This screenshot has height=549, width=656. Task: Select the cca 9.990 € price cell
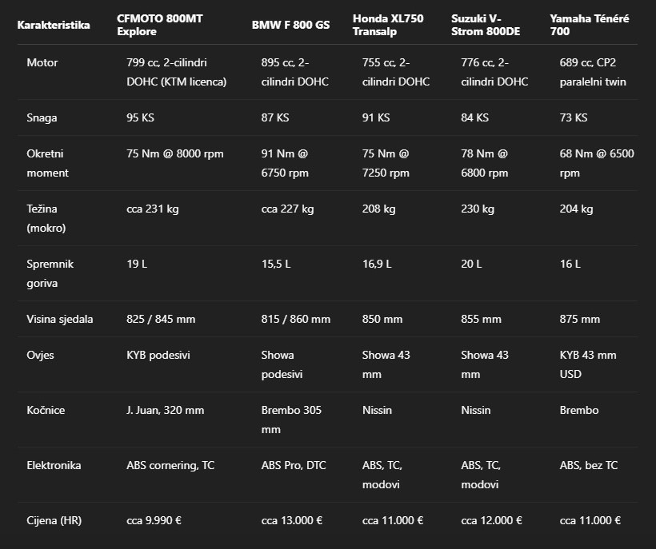click(154, 520)
